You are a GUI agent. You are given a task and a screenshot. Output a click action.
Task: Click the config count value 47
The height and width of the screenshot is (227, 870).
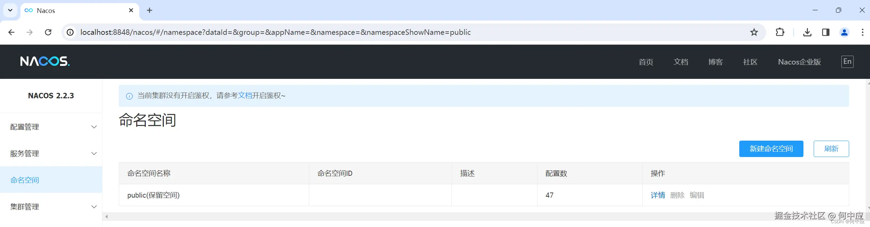click(x=550, y=195)
